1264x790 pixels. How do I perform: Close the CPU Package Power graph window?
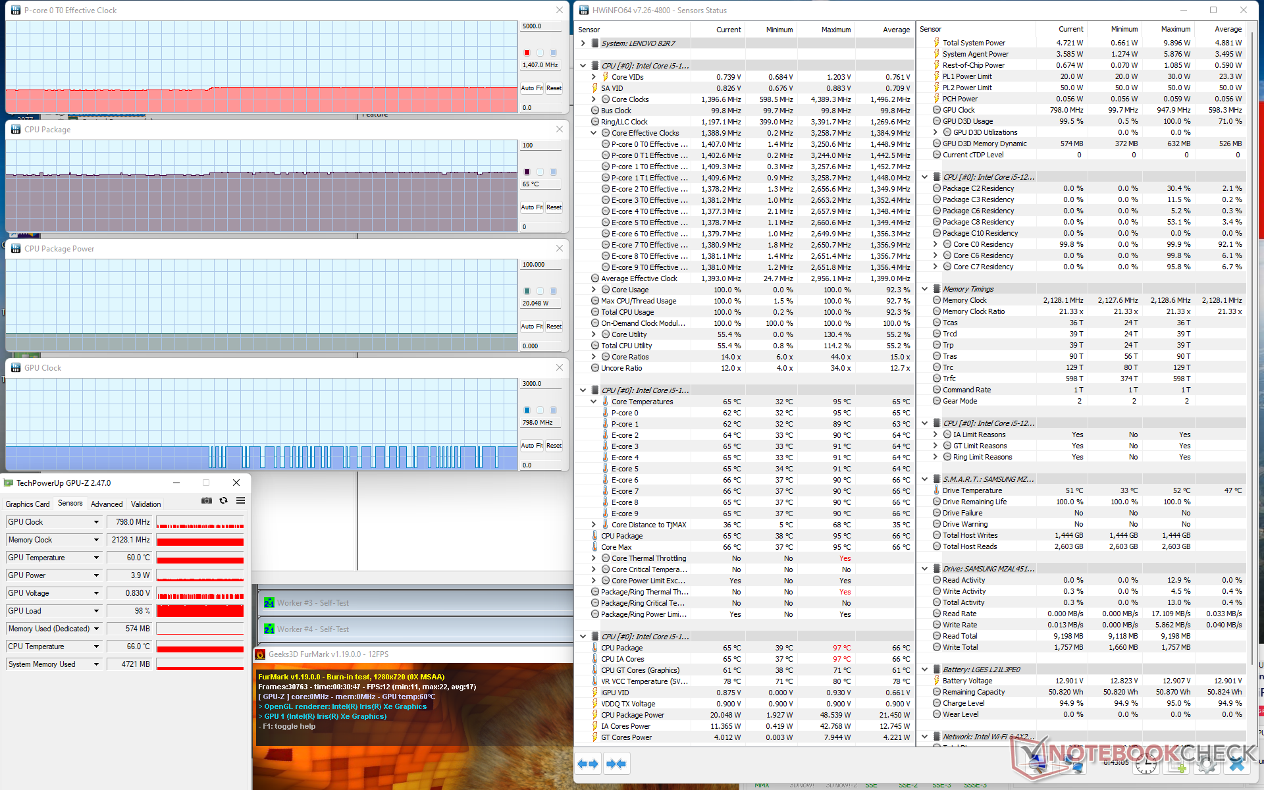click(560, 248)
